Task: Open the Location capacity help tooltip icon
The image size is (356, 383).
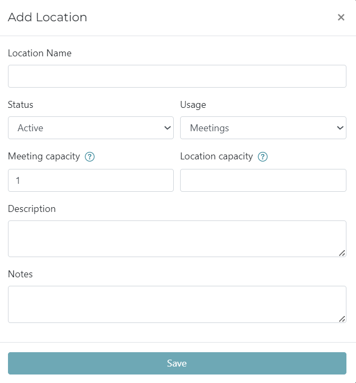Action: pos(262,157)
